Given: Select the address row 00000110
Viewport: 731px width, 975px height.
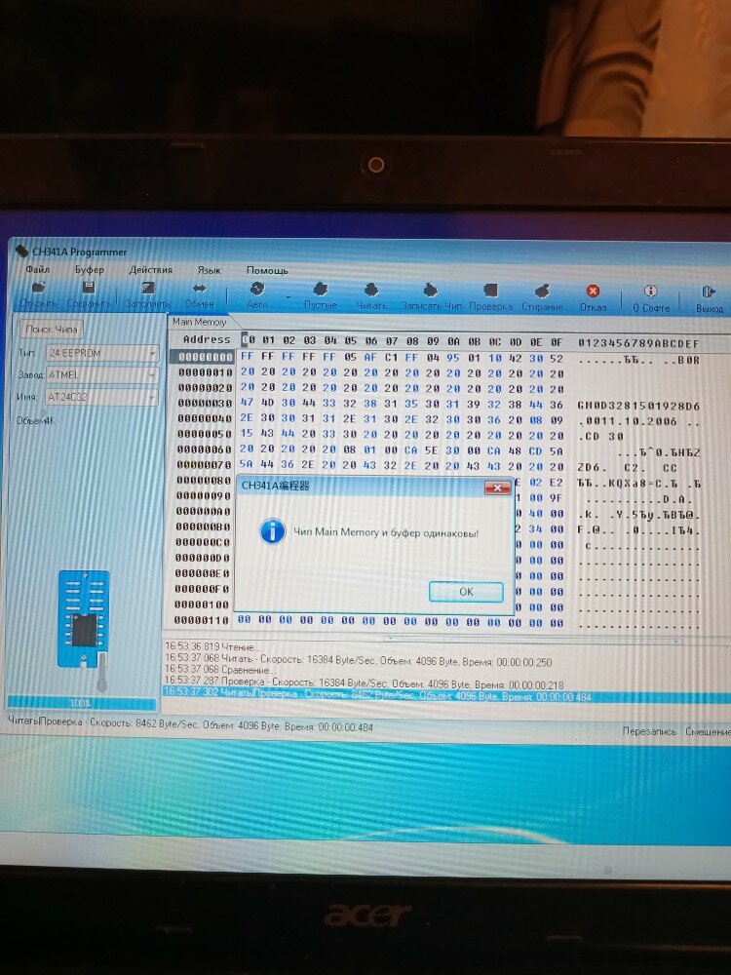Looking at the screenshot, I should tap(202, 620).
